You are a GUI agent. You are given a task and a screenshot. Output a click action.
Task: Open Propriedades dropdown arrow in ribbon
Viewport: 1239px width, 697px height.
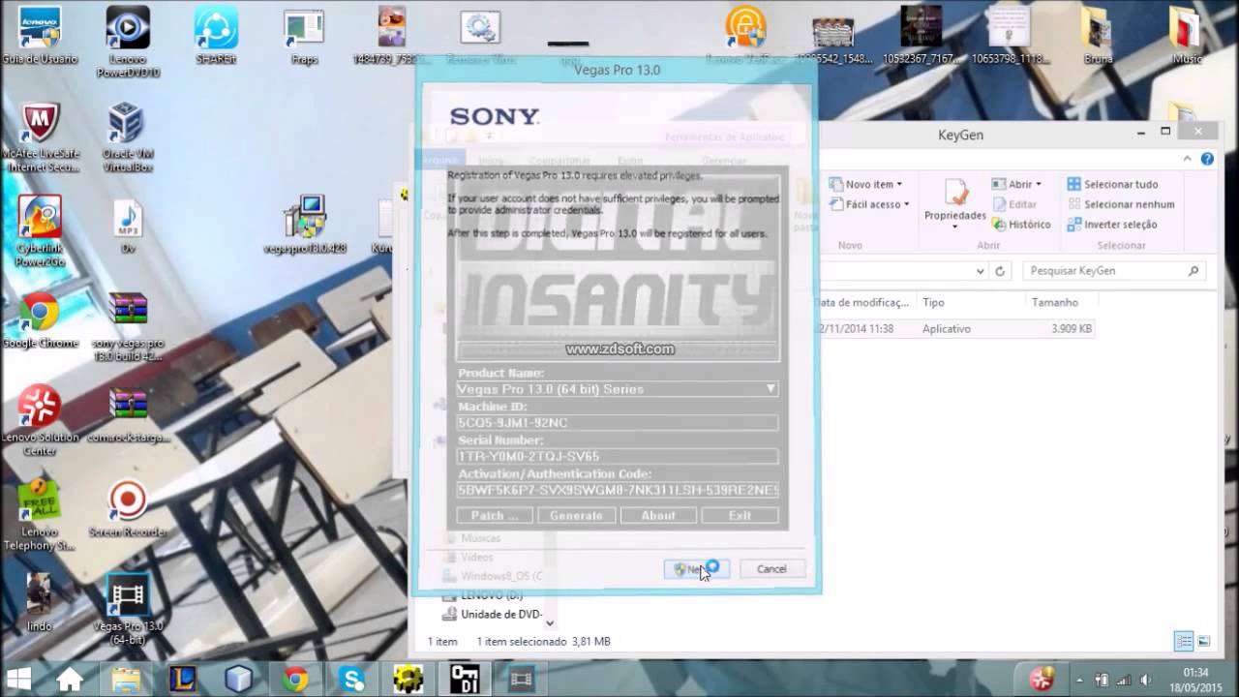tap(954, 227)
